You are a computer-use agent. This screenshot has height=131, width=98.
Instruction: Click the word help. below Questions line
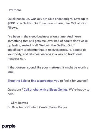11,94
